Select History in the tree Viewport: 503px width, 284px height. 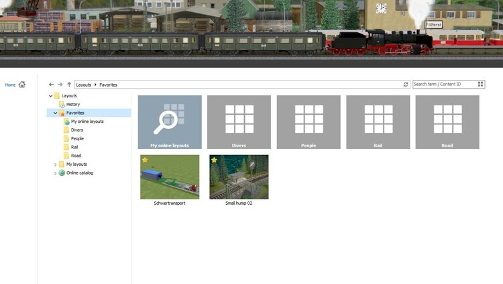(x=72, y=105)
